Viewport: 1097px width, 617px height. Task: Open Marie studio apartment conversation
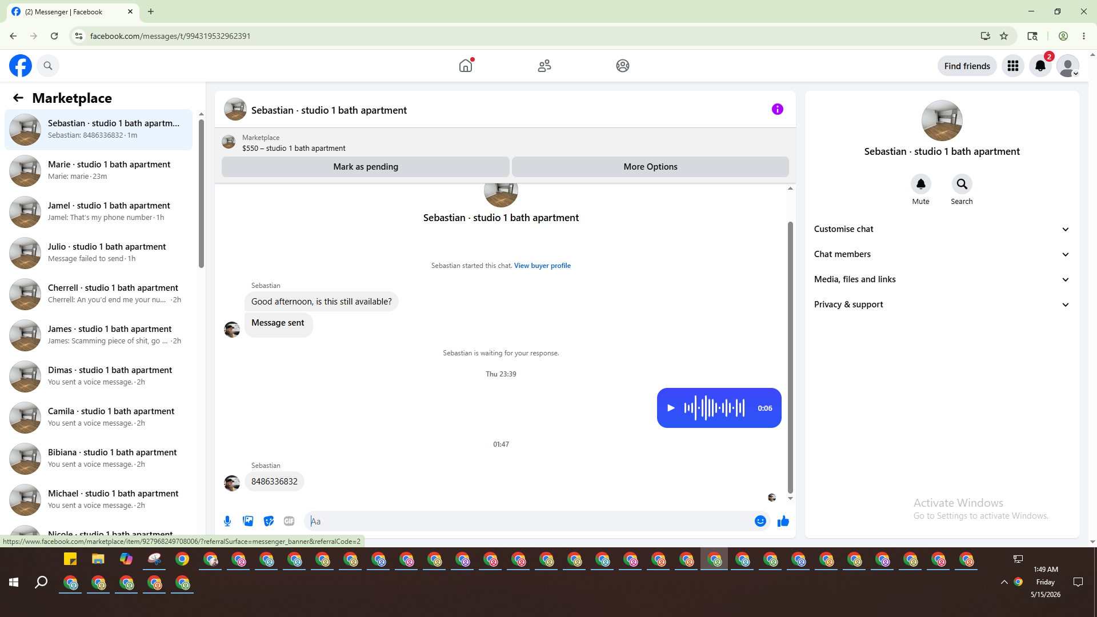98,171
